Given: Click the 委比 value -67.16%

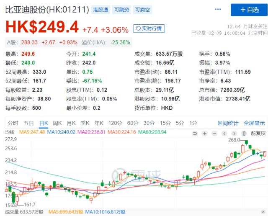Looking at the screenshot, I should (x=92, y=81).
